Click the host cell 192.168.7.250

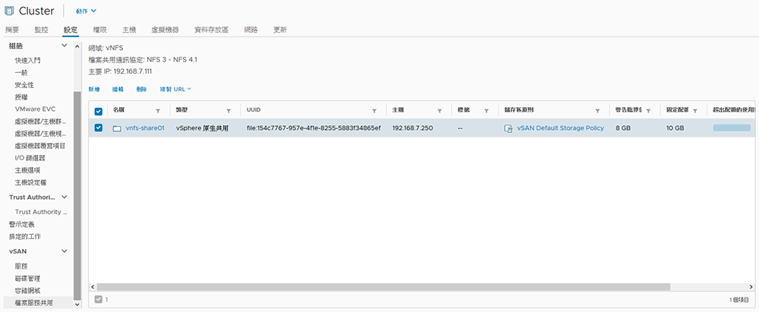tap(412, 128)
